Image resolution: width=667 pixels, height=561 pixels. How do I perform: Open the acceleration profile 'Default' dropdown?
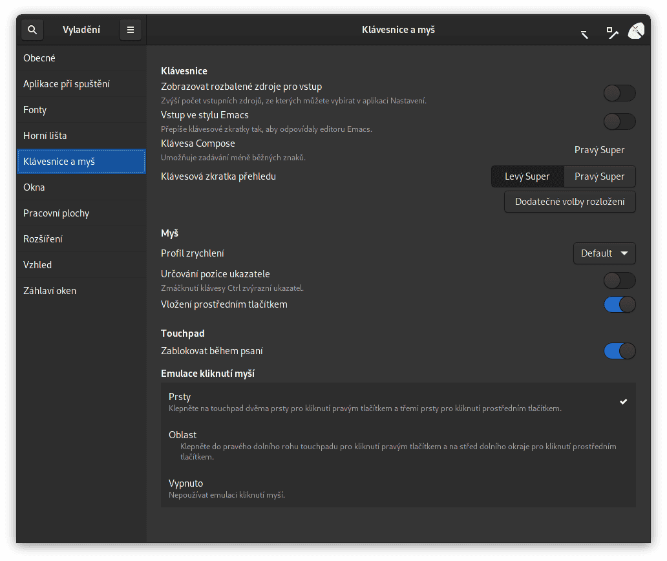pos(604,253)
